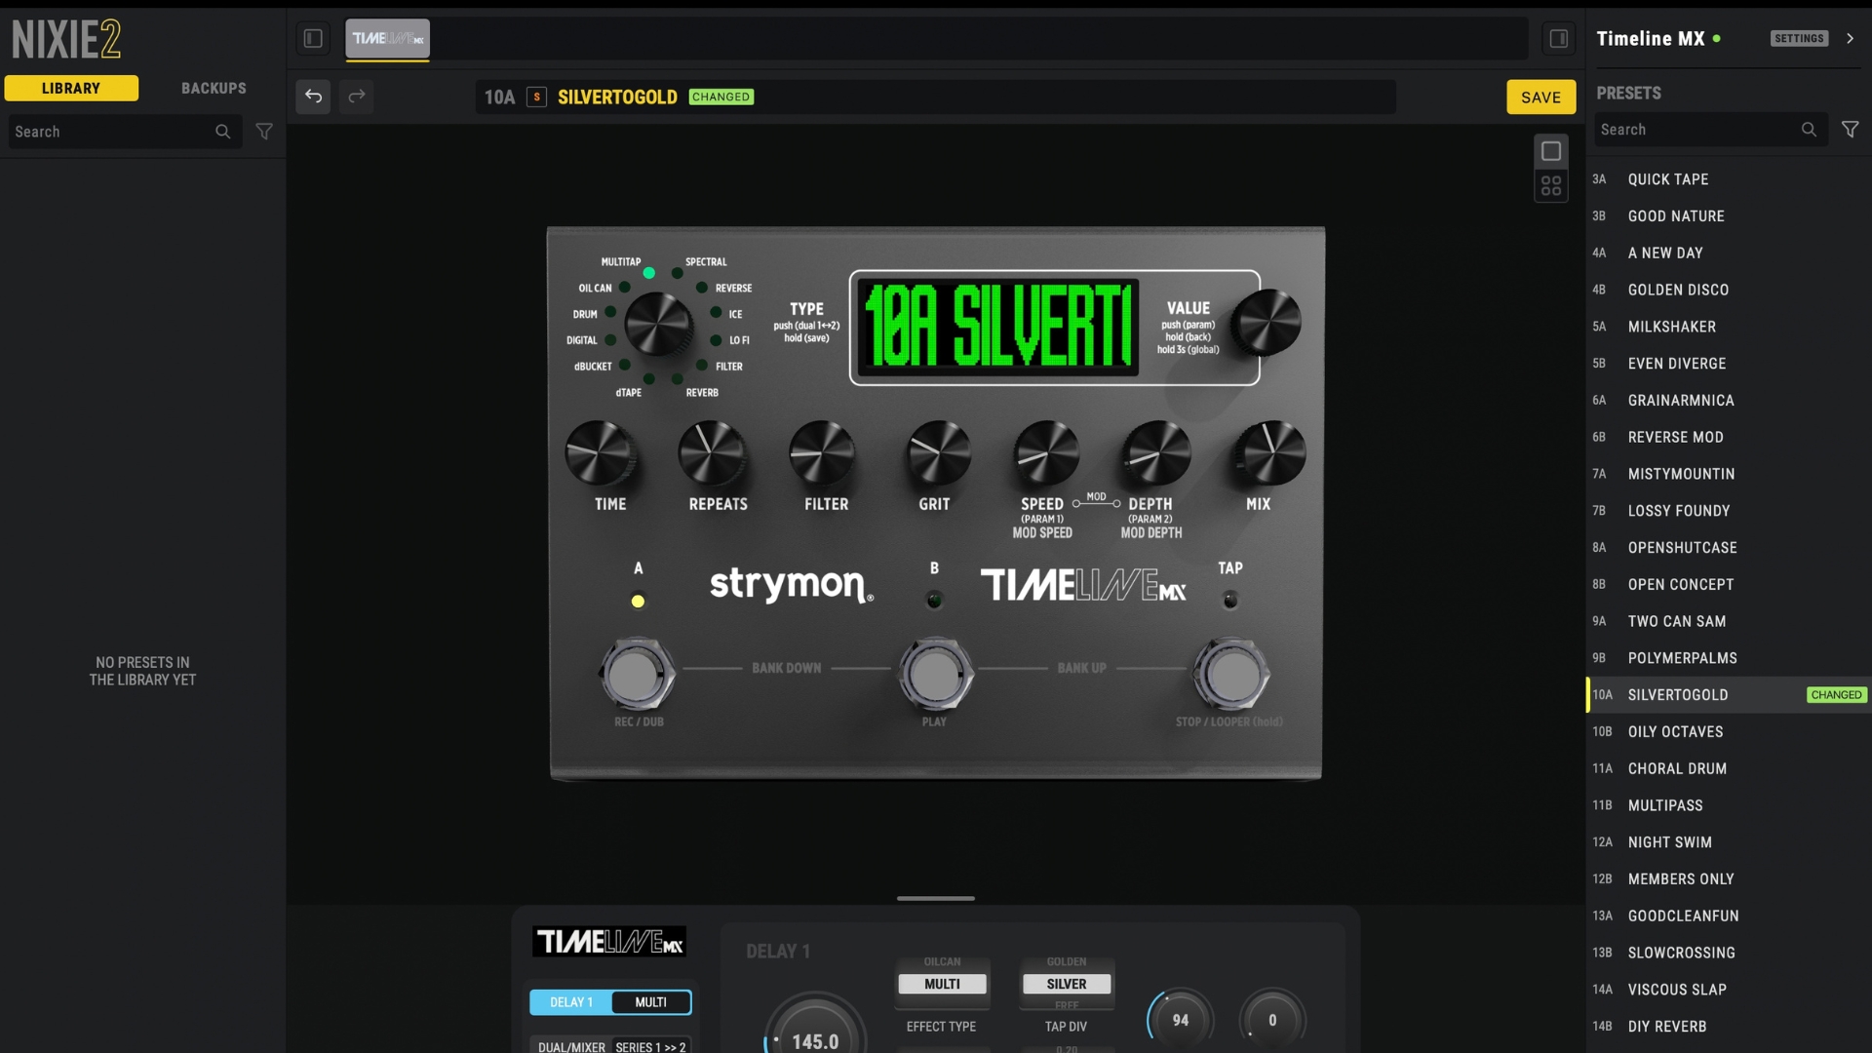Click the VALUE knob on the pedal

[1266, 323]
